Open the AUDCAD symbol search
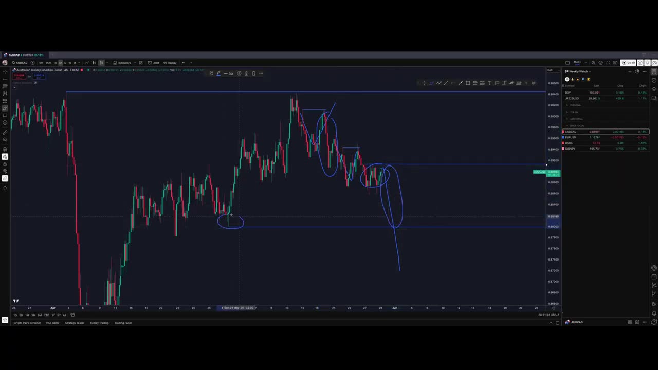Screen dimensions: 658x370 pyautogui.click(x=20, y=63)
